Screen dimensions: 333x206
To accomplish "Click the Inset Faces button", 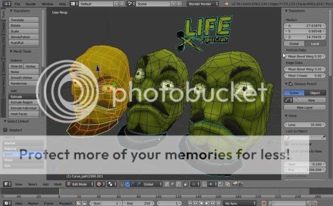I will tap(24, 114).
